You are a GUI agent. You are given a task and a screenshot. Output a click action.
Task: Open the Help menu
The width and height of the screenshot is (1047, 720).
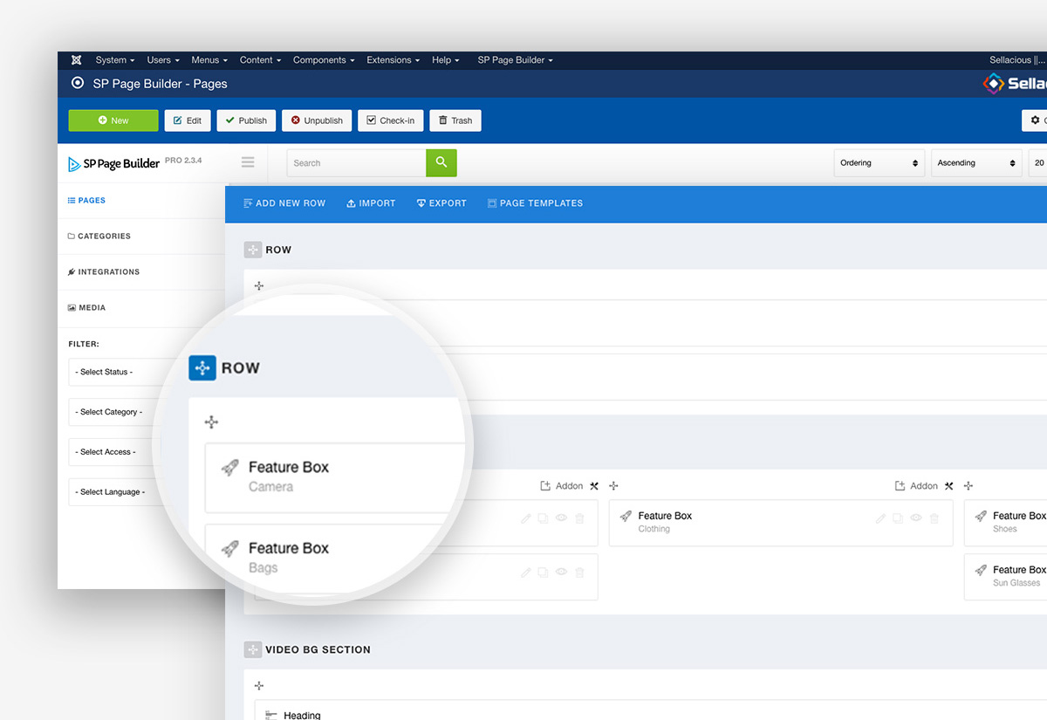coord(445,60)
